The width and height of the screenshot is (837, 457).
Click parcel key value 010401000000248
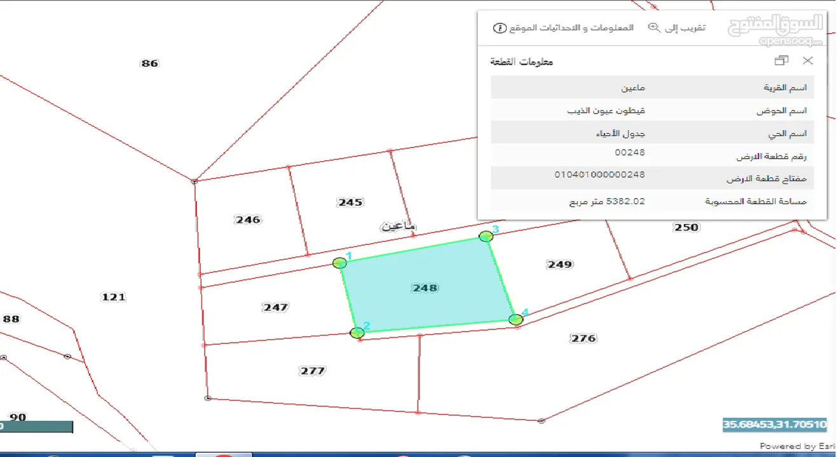600,174
